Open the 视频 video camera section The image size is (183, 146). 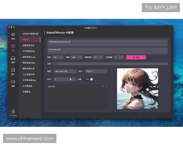pyautogui.click(x=13, y=82)
